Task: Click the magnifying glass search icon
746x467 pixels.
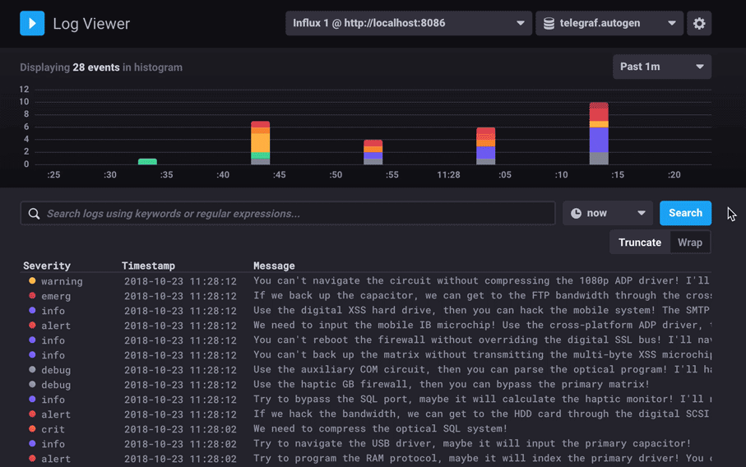Action: pyautogui.click(x=34, y=214)
